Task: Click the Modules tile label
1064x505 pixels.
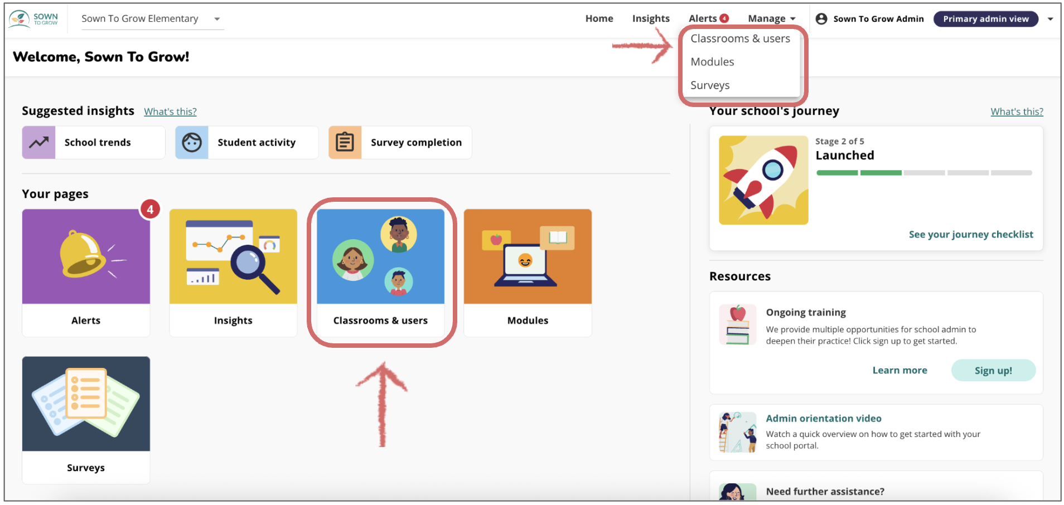Action: tap(528, 321)
